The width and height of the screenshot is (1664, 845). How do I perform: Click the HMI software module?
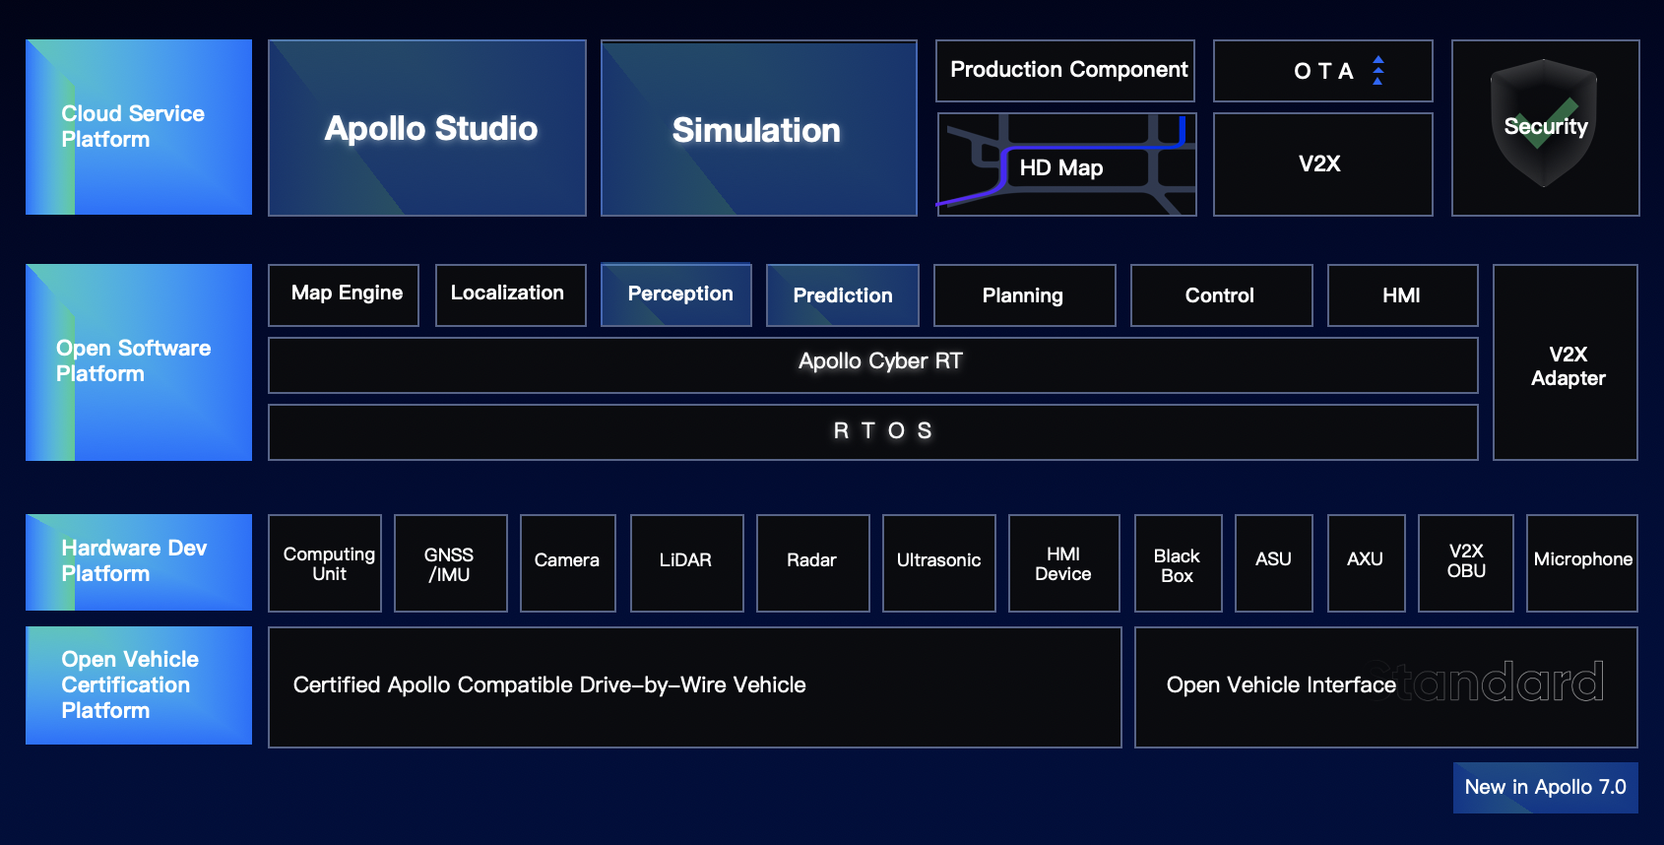(x=1403, y=295)
